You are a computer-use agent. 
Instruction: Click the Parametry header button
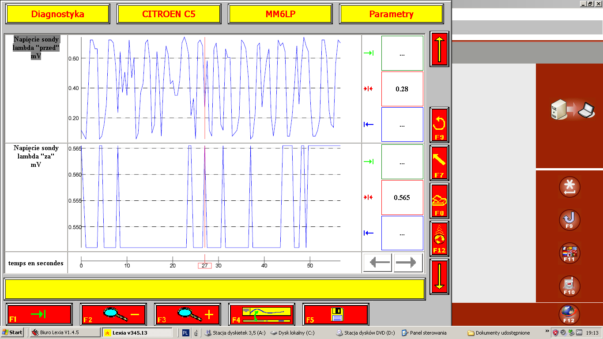coord(391,14)
